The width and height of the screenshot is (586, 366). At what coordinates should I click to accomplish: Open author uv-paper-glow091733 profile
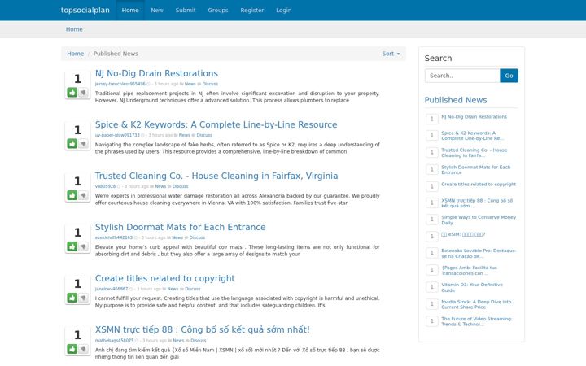coord(117,135)
